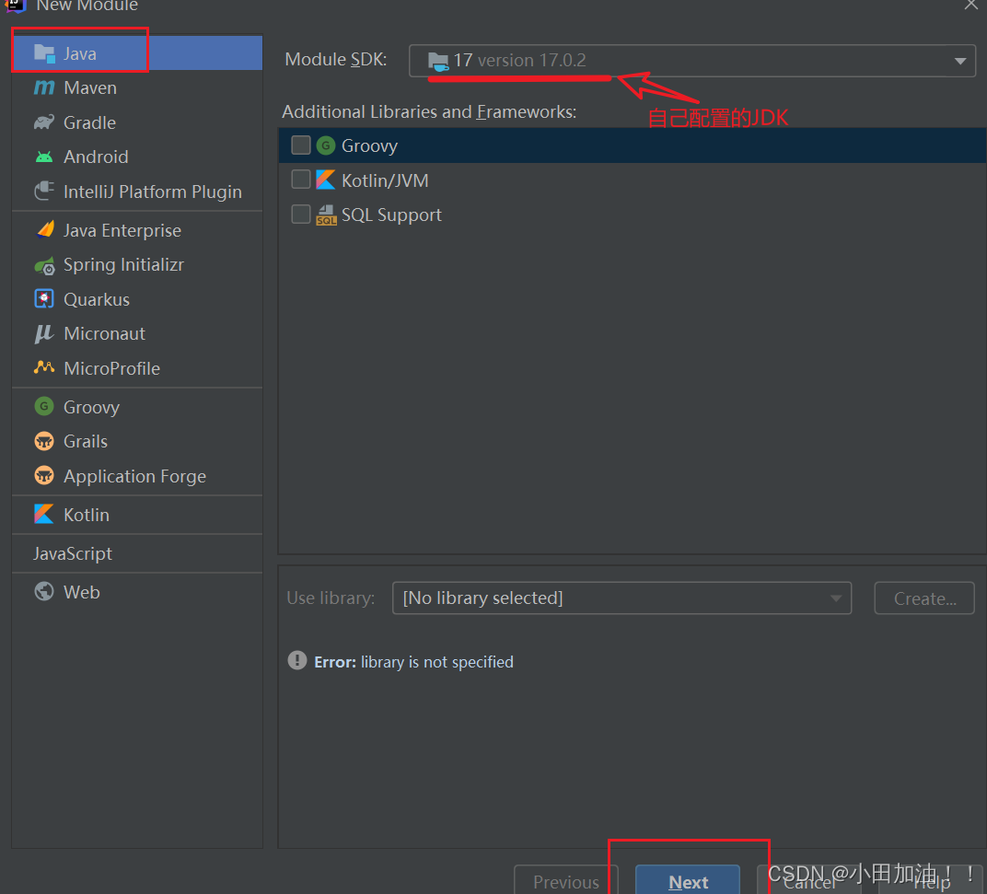Click the Web globe icon

tap(44, 592)
